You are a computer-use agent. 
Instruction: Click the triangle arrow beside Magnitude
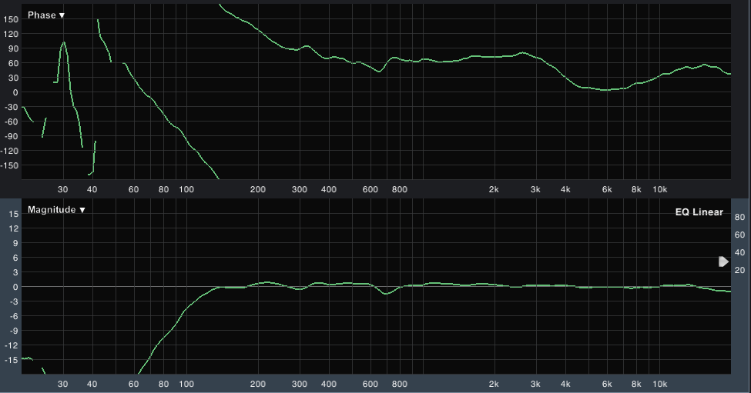tap(82, 209)
